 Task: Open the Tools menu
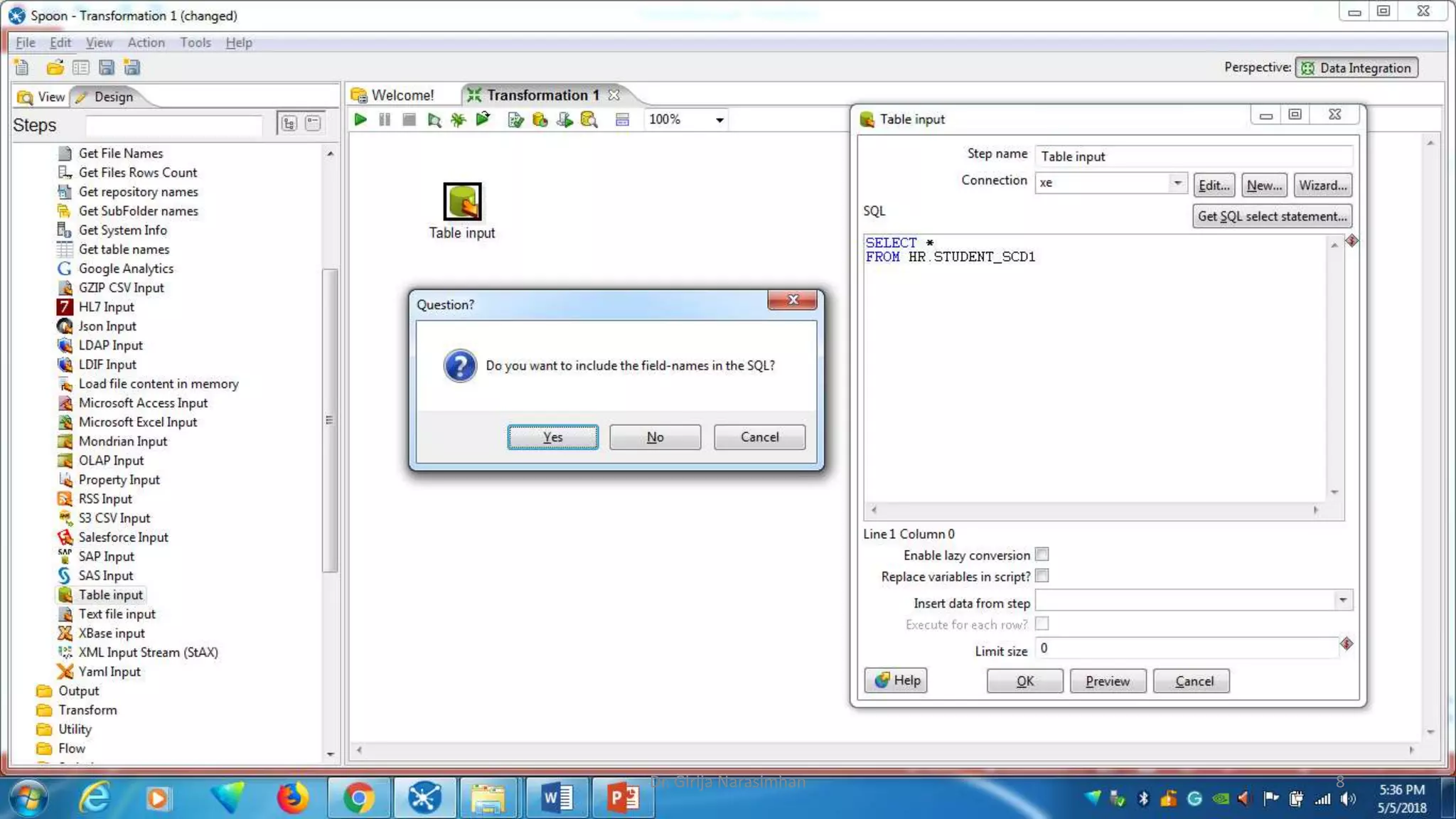(195, 43)
